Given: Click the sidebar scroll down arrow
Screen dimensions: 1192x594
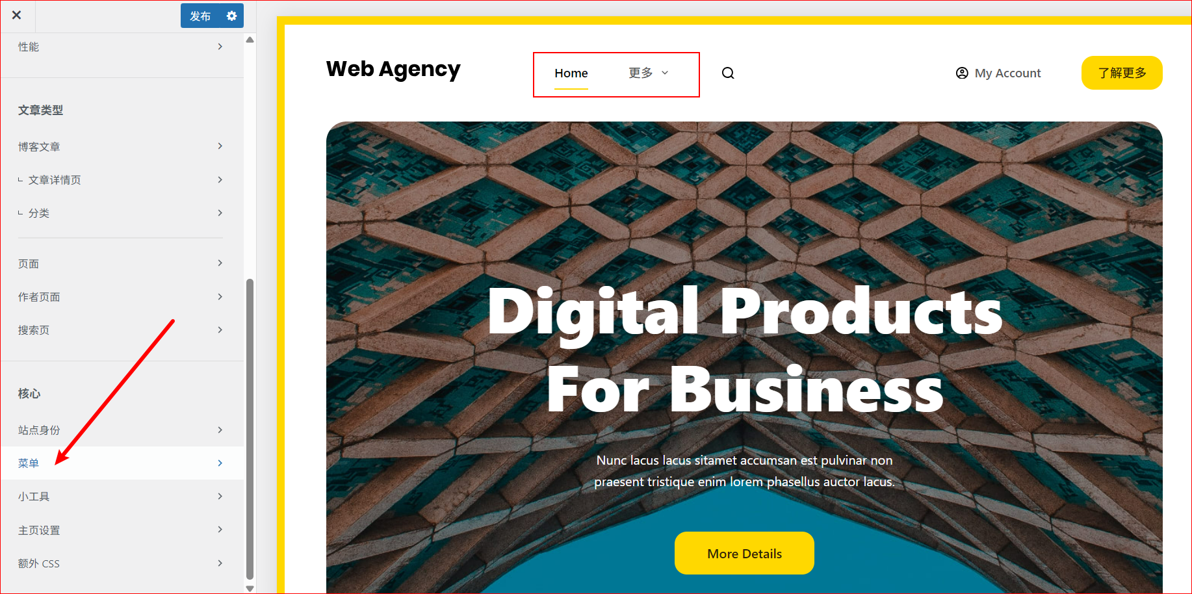Looking at the screenshot, I should pyautogui.click(x=250, y=588).
